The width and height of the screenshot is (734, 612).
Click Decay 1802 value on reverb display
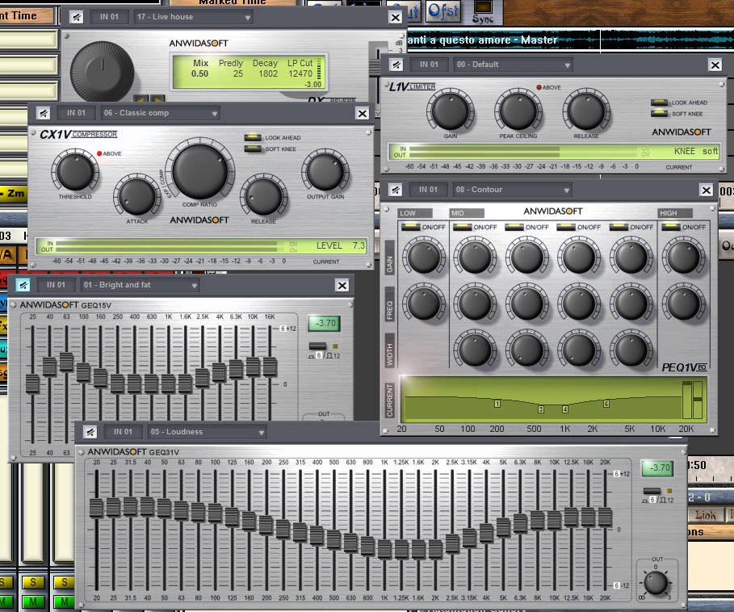(x=268, y=73)
